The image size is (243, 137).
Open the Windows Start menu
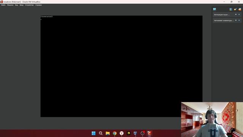94,133
